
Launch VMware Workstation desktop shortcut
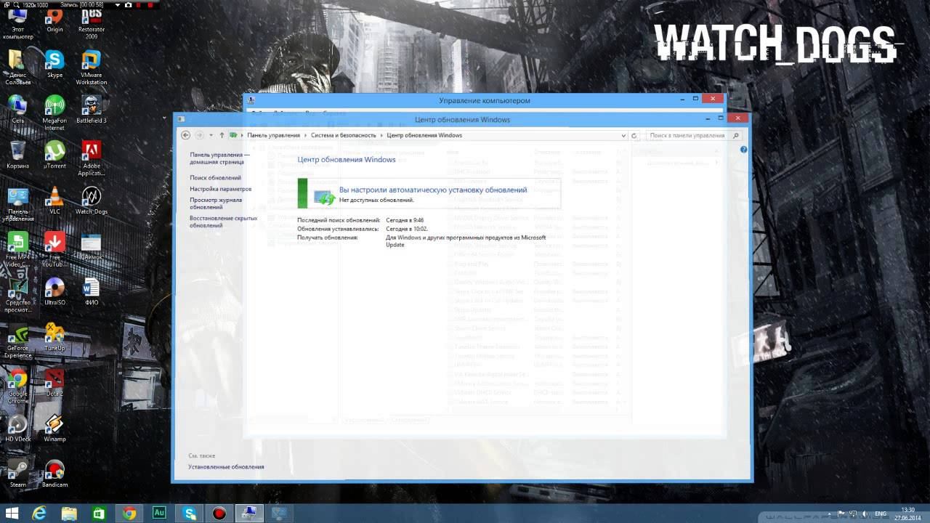91,68
